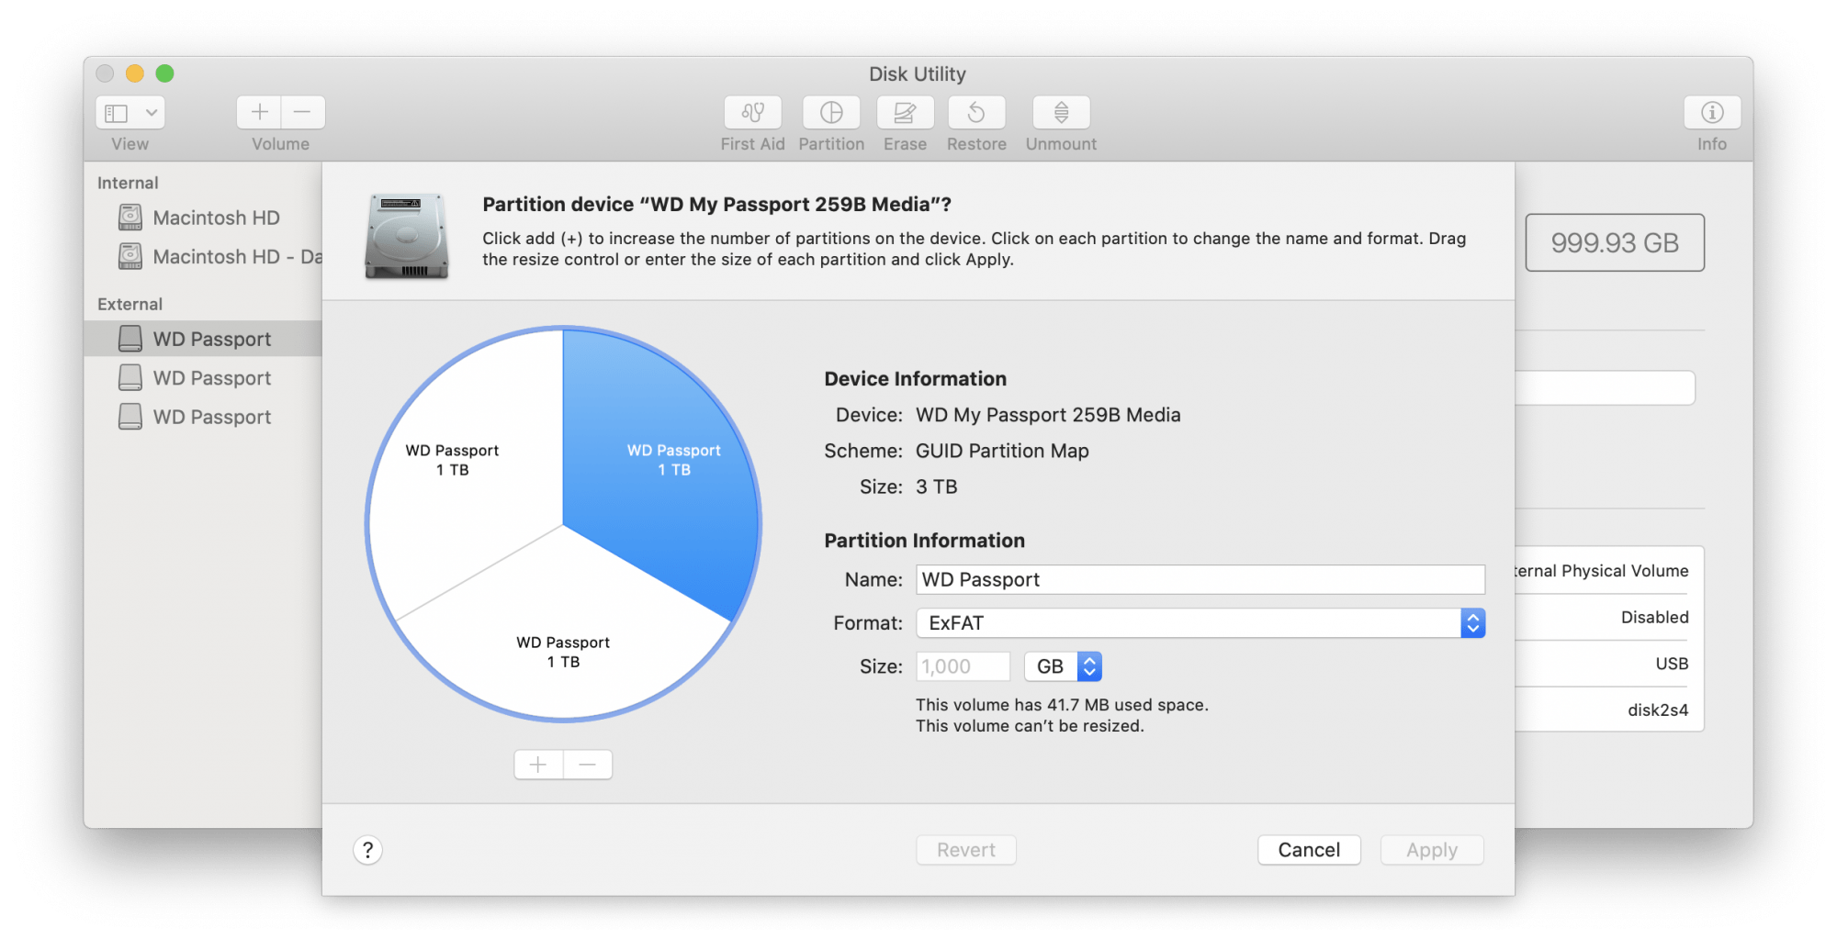Image resolution: width=1837 pixels, height=939 pixels.
Task: Cancel the partition dialog
Action: coord(1309,849)
